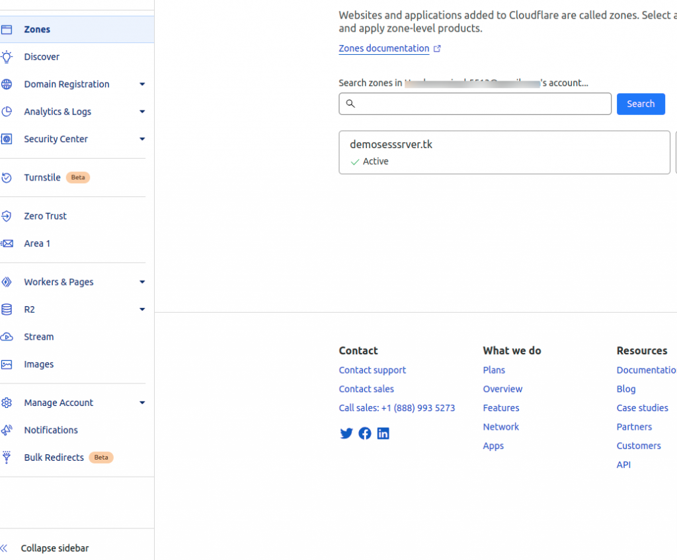Open Blog footer link
This screenshot has width=677, height=560.
click(x=626, y=389)
